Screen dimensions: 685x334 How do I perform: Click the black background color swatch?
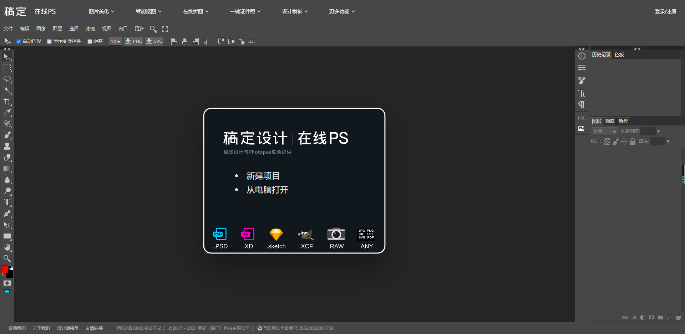(x=11, y=274)
